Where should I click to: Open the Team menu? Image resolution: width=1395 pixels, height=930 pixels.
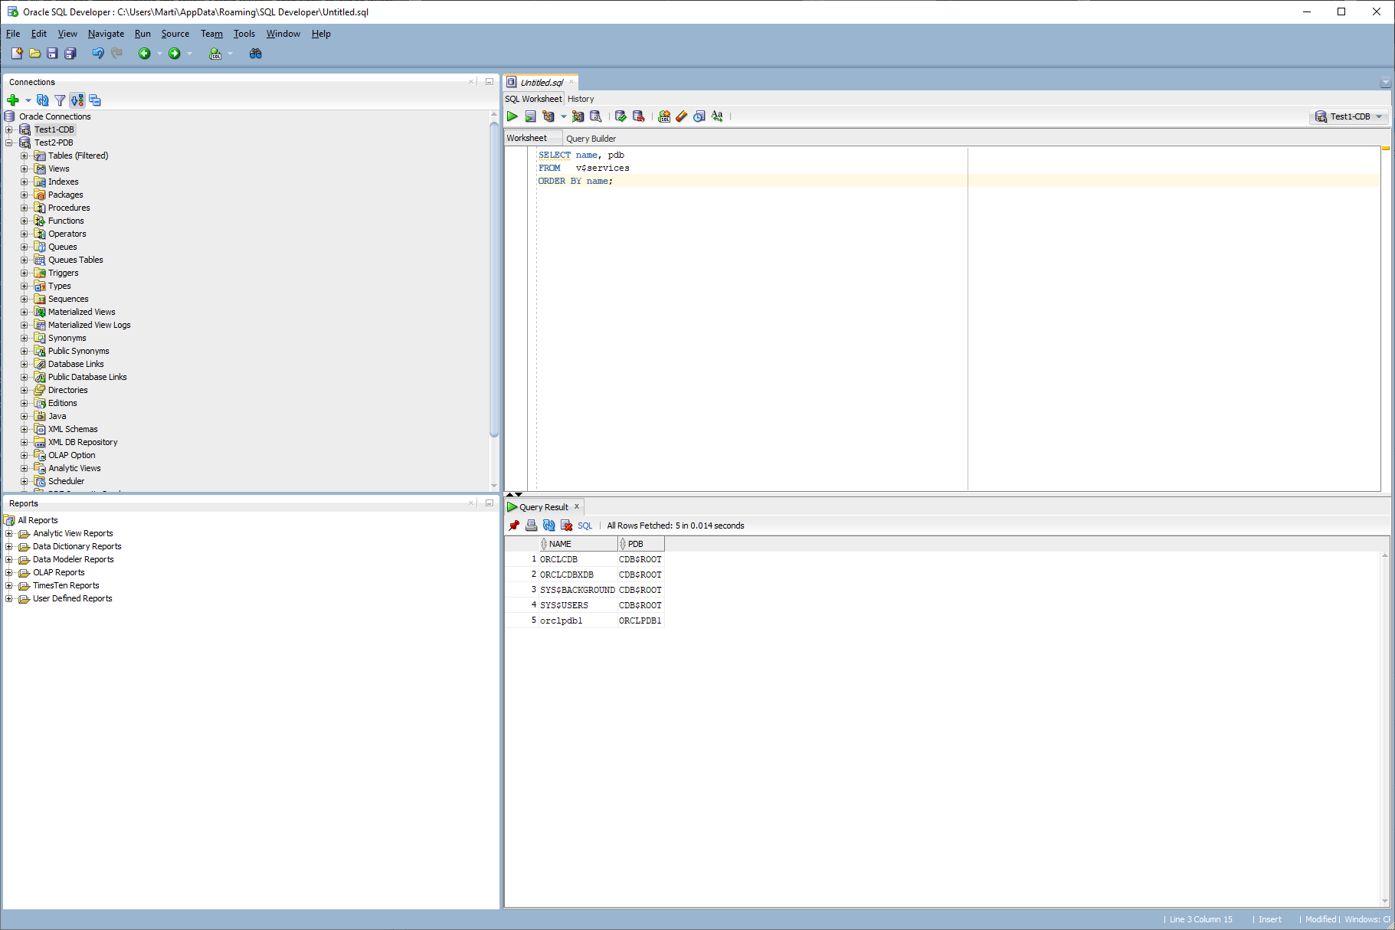(211, 34)
